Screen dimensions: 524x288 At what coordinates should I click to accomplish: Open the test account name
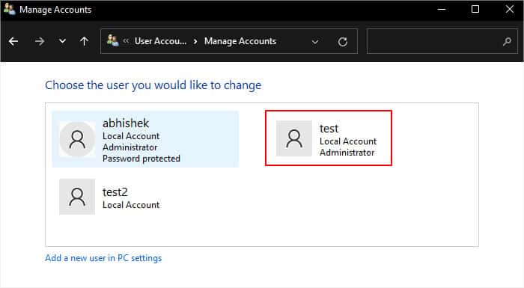pos(329,129)
